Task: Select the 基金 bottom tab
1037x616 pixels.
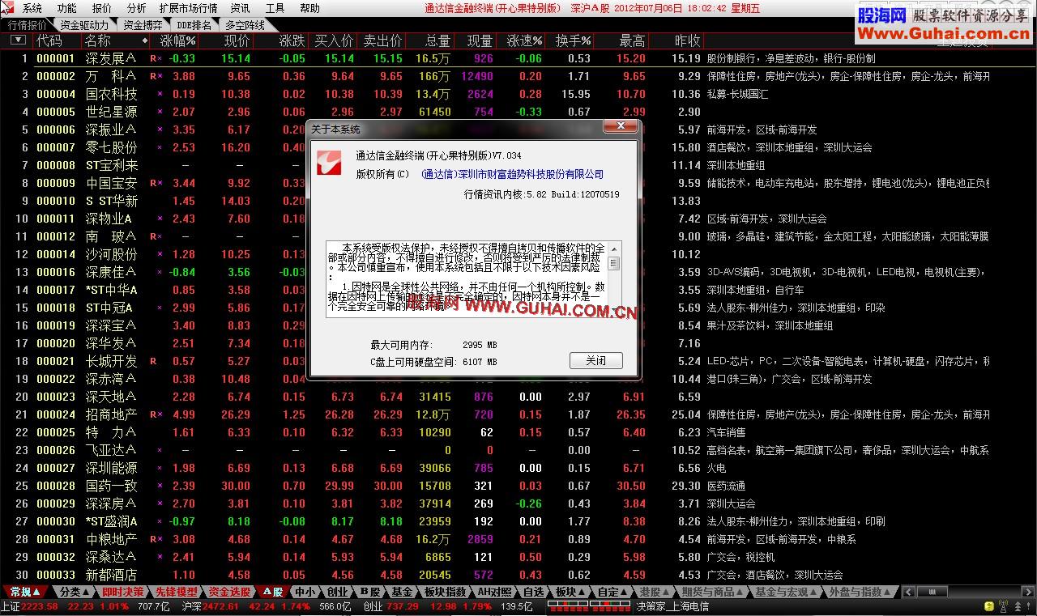Action: tap(403, 593)
